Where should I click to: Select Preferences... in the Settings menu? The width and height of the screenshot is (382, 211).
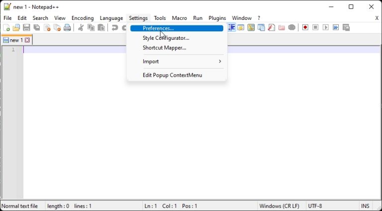(177, 28)
